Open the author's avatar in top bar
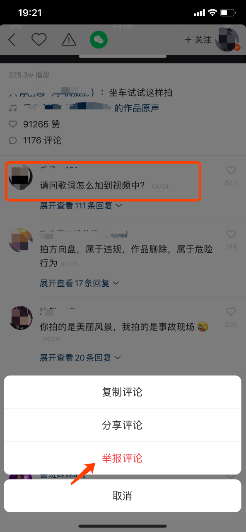The height and width of the screenshot is (532, 246). [227, 40]
